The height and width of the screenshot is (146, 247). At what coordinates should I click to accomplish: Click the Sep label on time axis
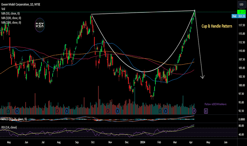pos(77,142)
